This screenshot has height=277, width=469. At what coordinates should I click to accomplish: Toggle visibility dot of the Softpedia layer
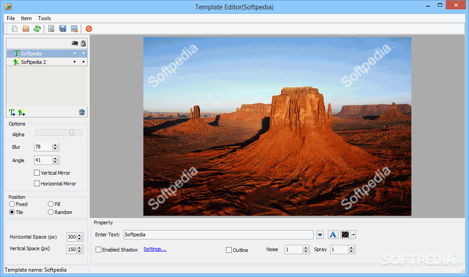pos(75,53)
